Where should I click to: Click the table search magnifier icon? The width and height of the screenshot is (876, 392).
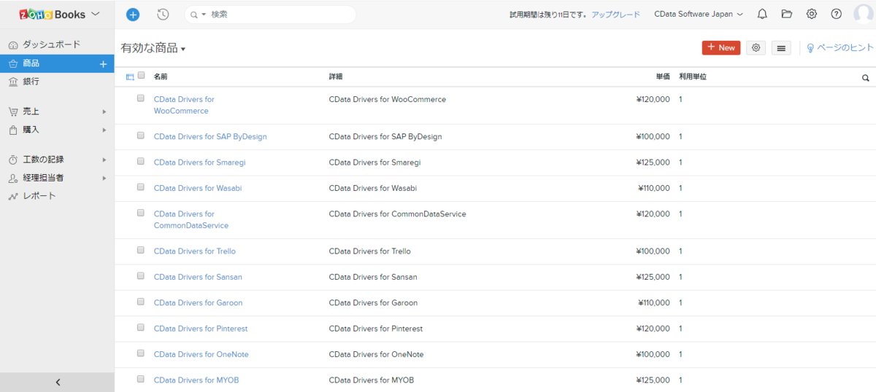(866, 77)
